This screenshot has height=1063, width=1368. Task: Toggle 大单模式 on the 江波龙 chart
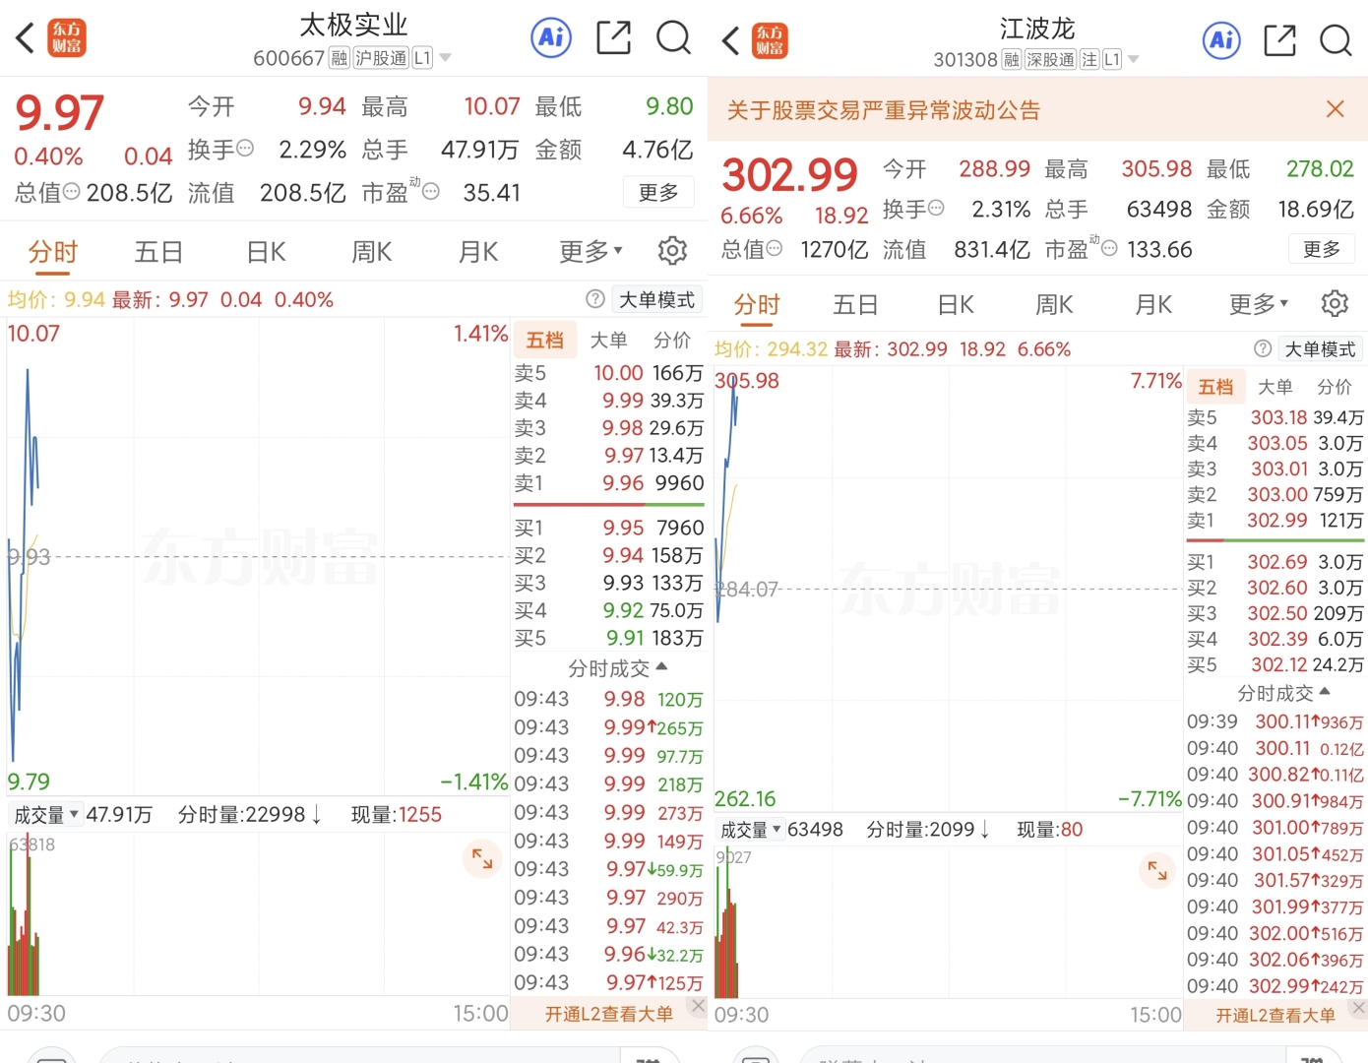tap(1320, 348)
